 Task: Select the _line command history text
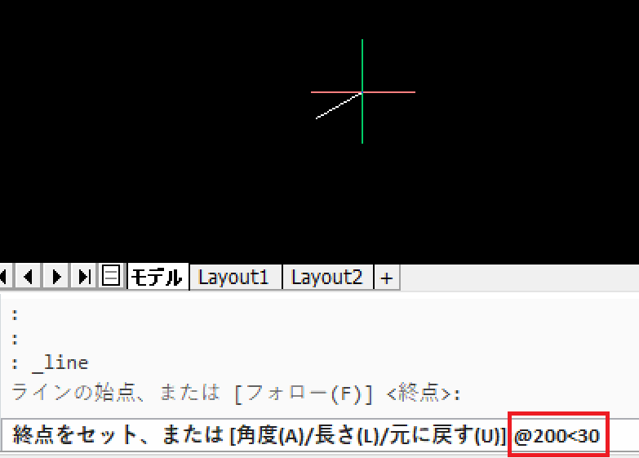click(x=60, y=362)
